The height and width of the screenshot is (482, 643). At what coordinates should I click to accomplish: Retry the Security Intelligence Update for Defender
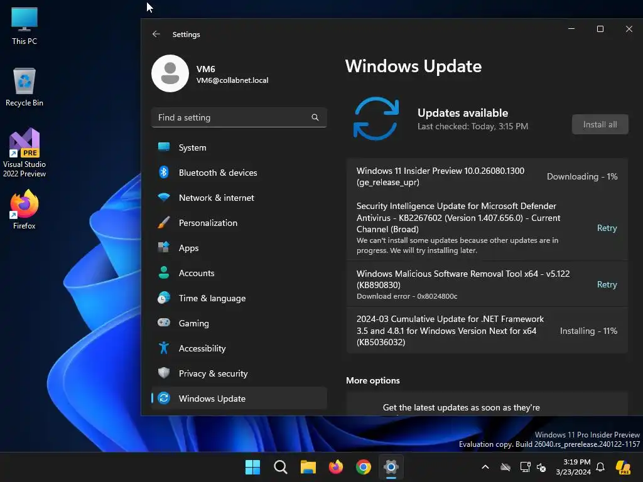tap(607, 228)
